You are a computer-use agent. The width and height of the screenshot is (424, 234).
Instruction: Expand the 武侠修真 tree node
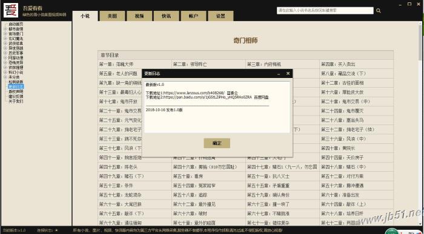coord(5,44)
